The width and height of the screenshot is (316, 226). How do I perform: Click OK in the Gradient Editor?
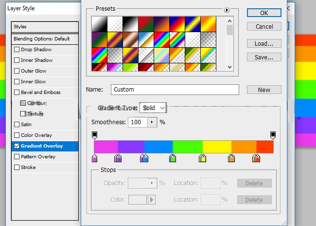pos(264,13)
